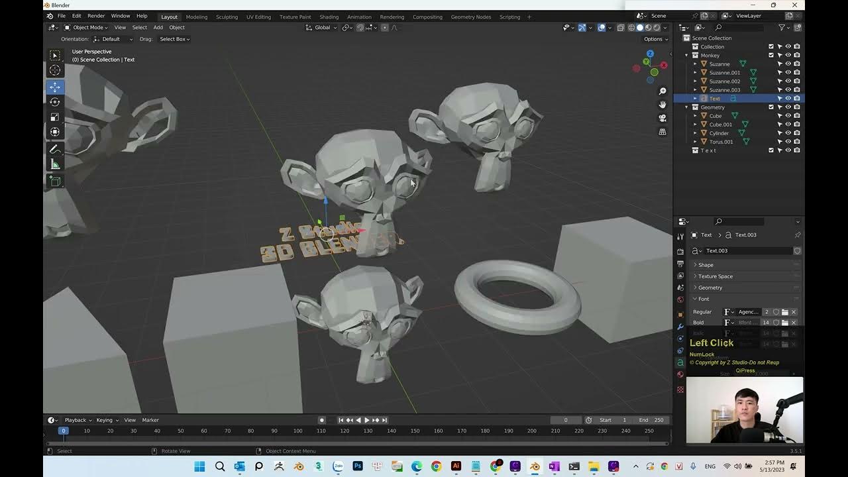Screen dimensions: 848x477
Task: Toggle selectability arrow for Suzanne.003
Action: (x=780, y=90)
